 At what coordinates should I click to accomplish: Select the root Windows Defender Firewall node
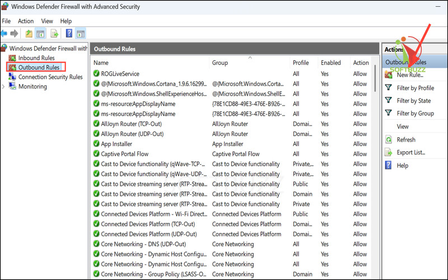(x=48, y=48)
